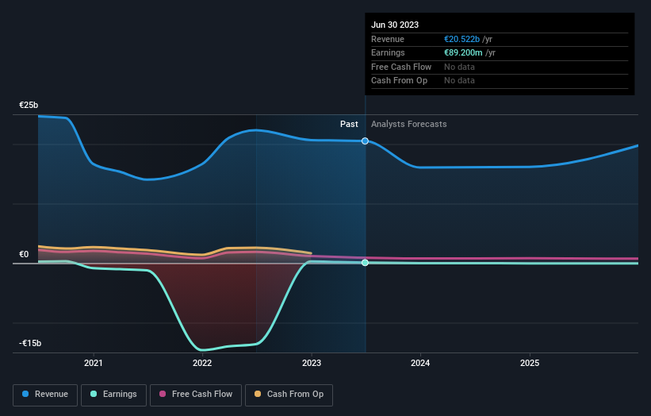Click the Cash From Op row label in the tooltip
Screen dimensions: 651x416
(399, 81)
